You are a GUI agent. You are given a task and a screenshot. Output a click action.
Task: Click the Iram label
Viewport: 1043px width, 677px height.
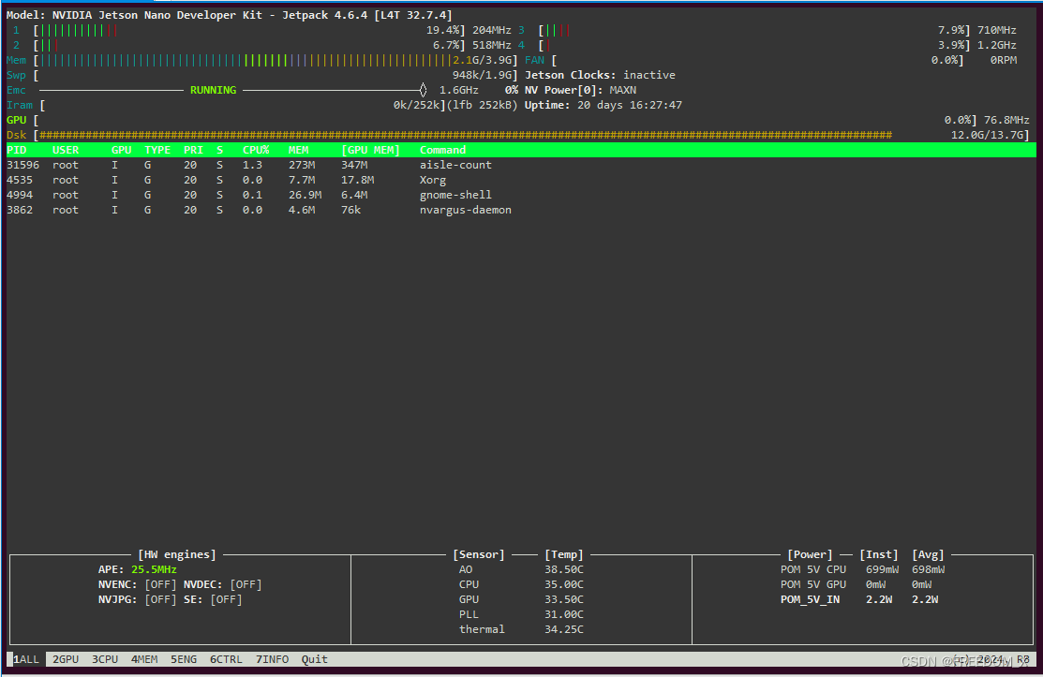(x=20, y=105)
